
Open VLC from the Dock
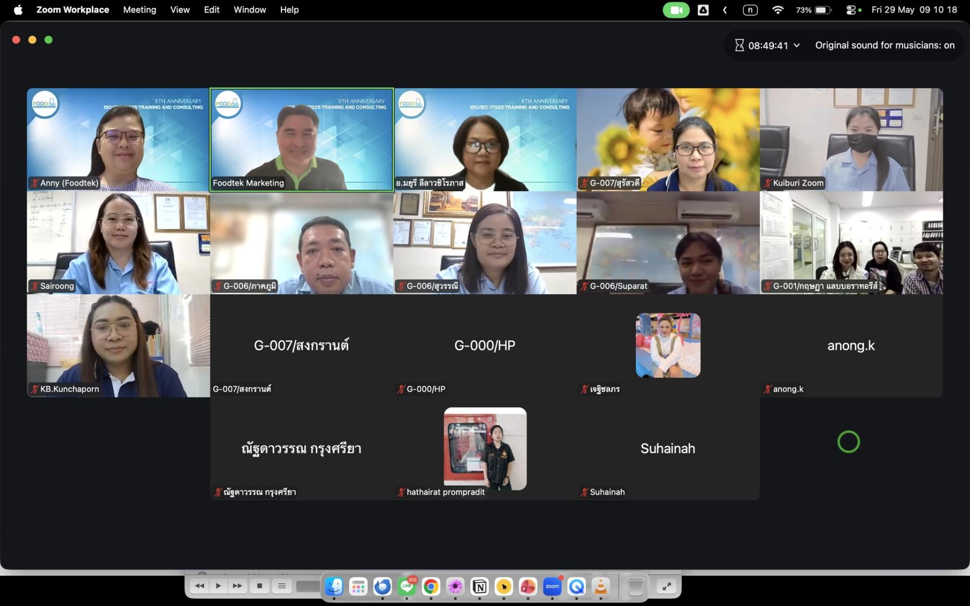click(x=601, y=586)
